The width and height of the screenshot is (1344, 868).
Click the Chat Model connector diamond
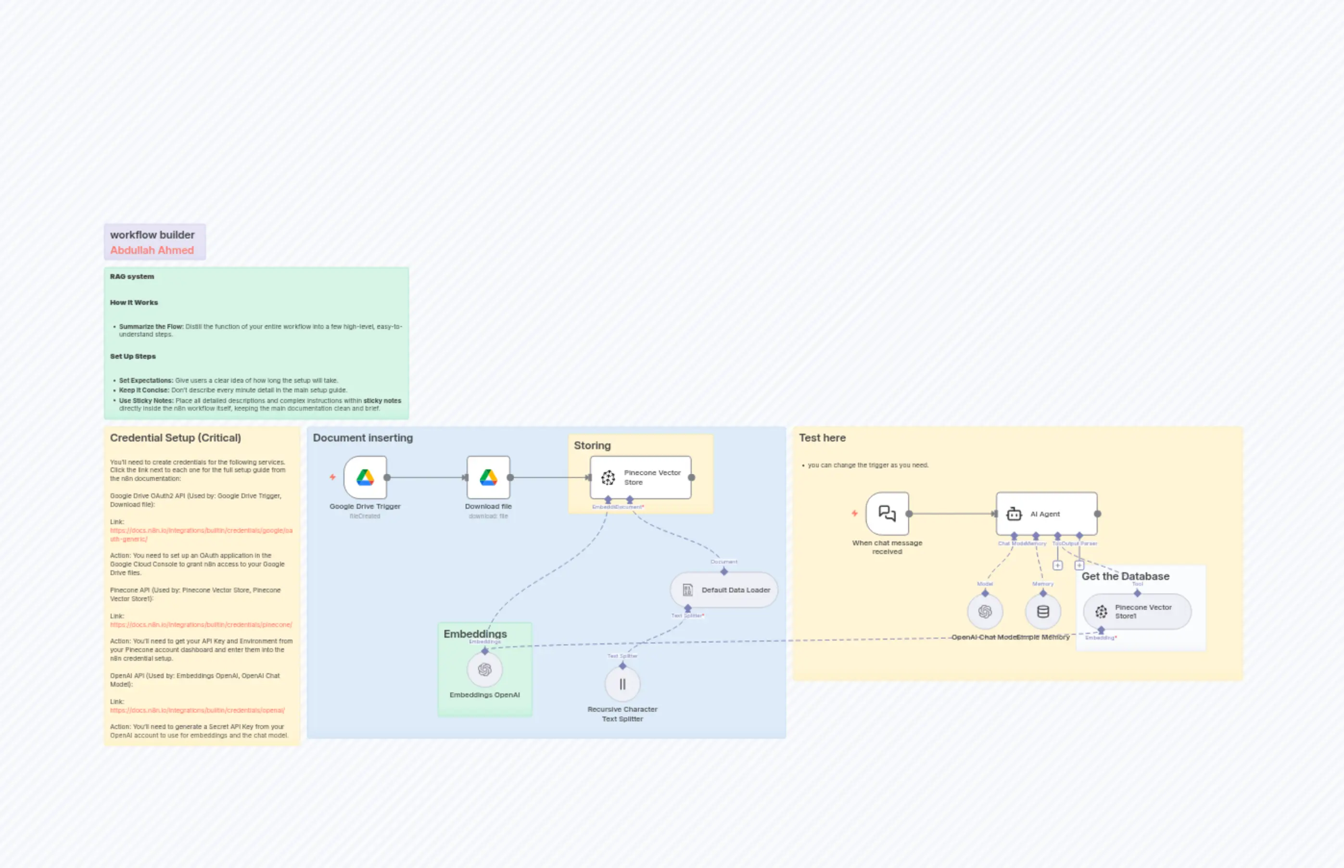point(1014,535)
